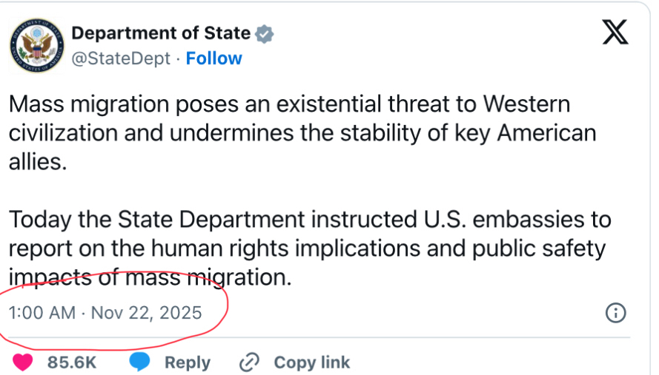This screenshot has width=659, height=375.
Task: Follow the @StateDept account
Action: click(x=213, y=58)
